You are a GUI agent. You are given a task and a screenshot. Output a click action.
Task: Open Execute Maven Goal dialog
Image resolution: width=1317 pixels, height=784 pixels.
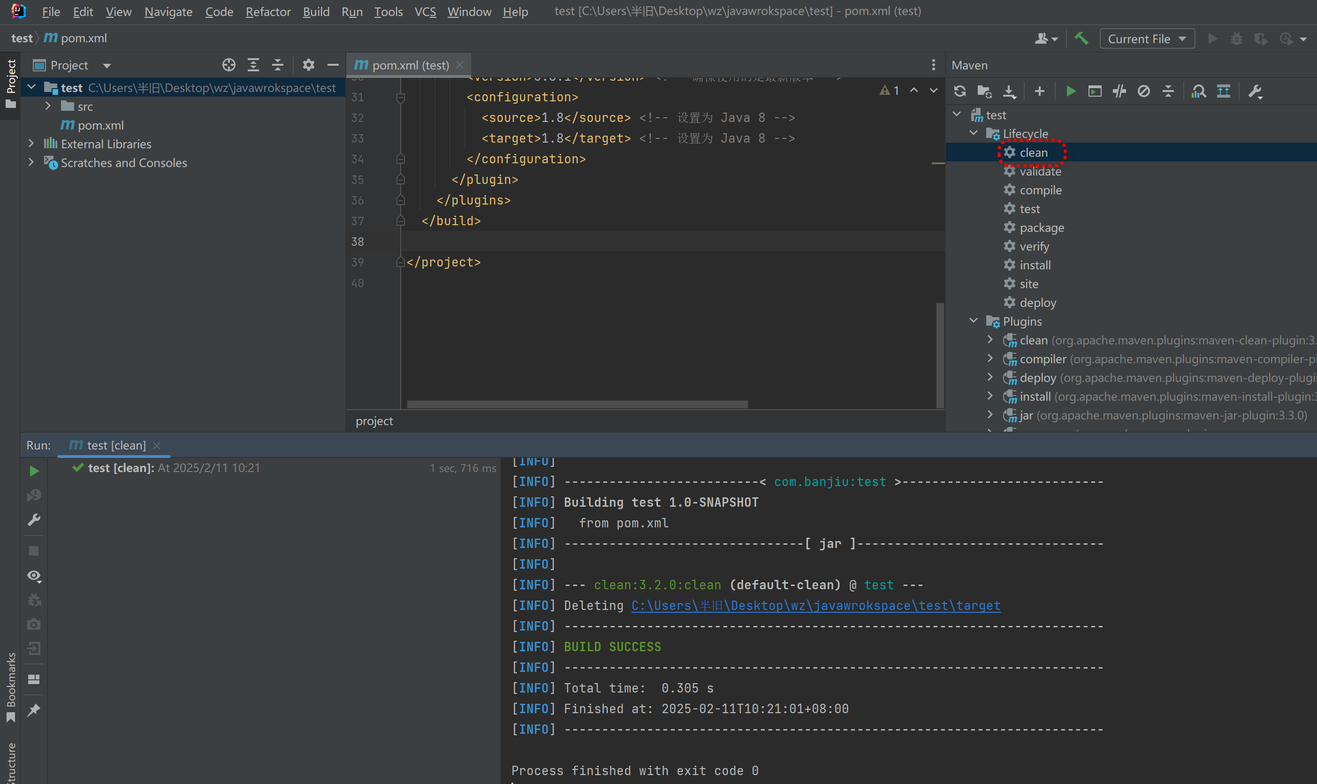1095,91
